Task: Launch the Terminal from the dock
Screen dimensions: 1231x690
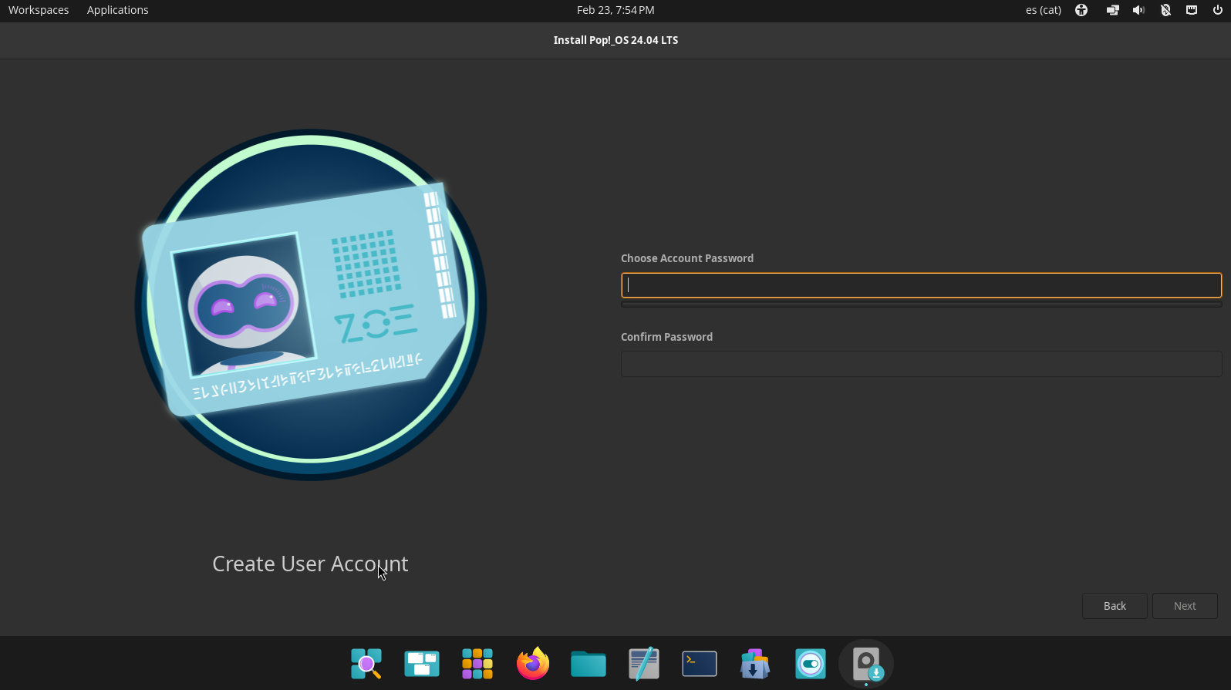Action: (x=700, y=664)
